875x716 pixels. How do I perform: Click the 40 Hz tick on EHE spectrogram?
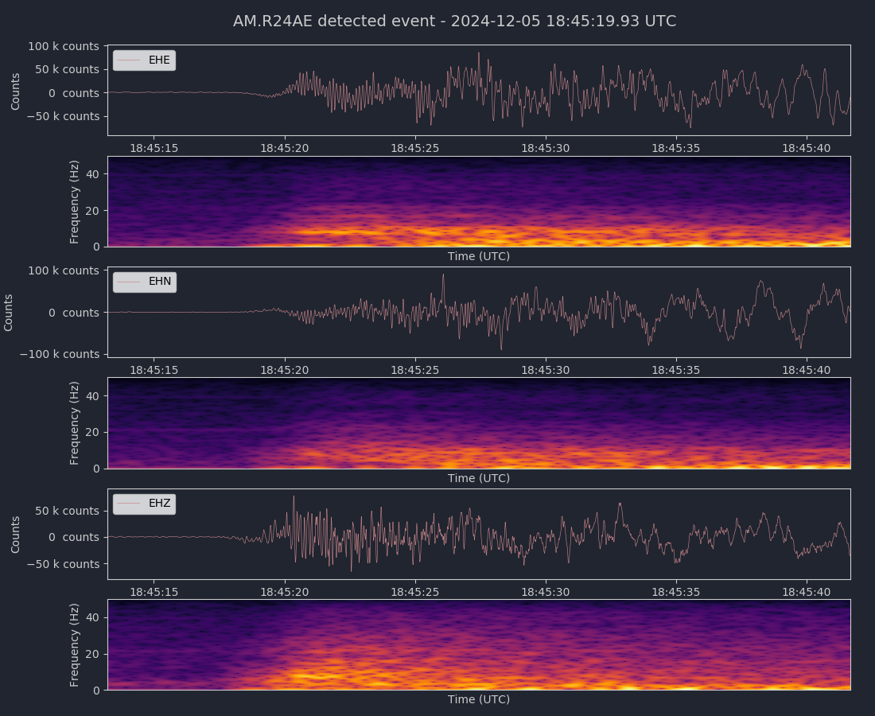[x=92, y=174]
